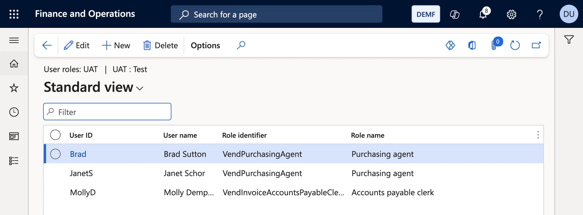This screenshot has height=215, width=583.
Task: Open Recent items clock in sidebar
Action: [14, 112]
